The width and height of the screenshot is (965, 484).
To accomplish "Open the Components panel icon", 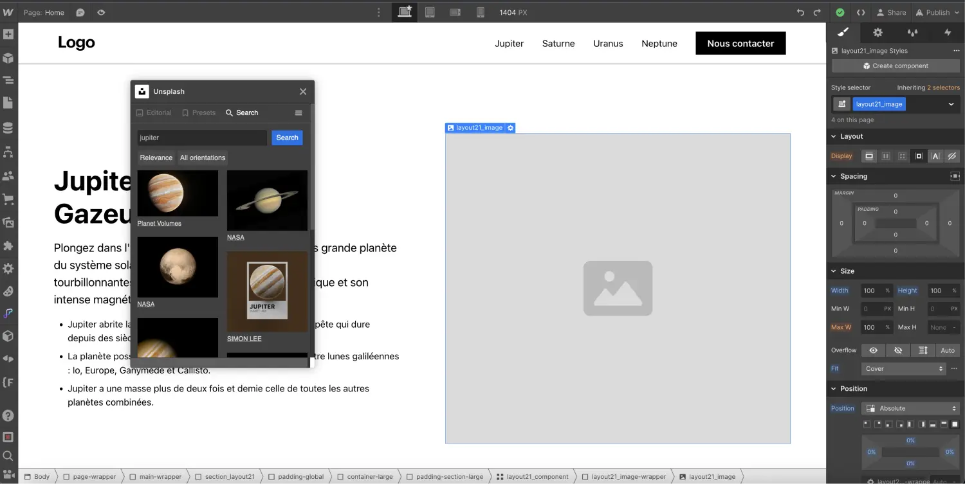I will pos(8,57).
